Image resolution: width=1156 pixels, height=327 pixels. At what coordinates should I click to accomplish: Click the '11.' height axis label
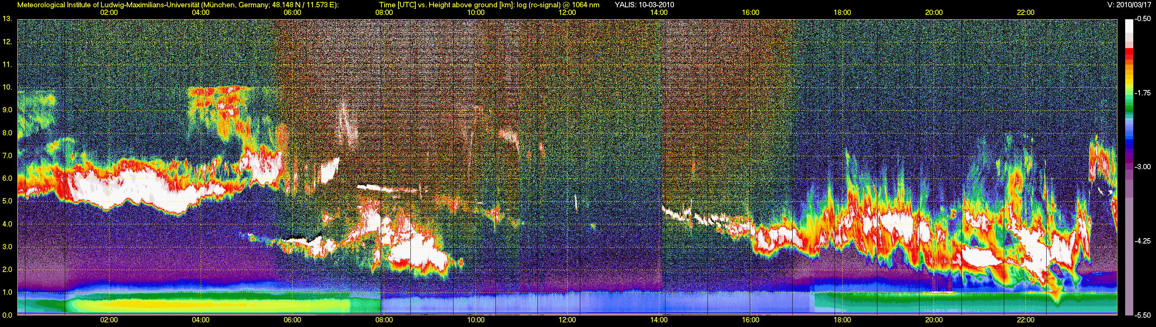(x=7, y=65)
